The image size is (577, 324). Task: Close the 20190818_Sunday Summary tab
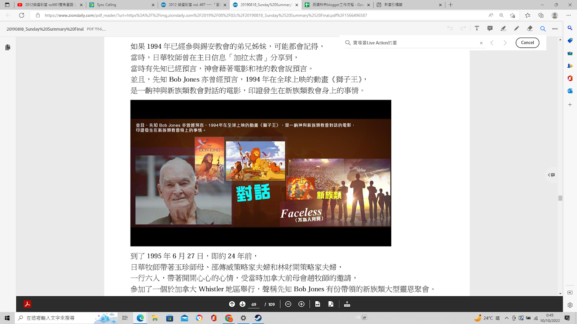click(297, 5)
